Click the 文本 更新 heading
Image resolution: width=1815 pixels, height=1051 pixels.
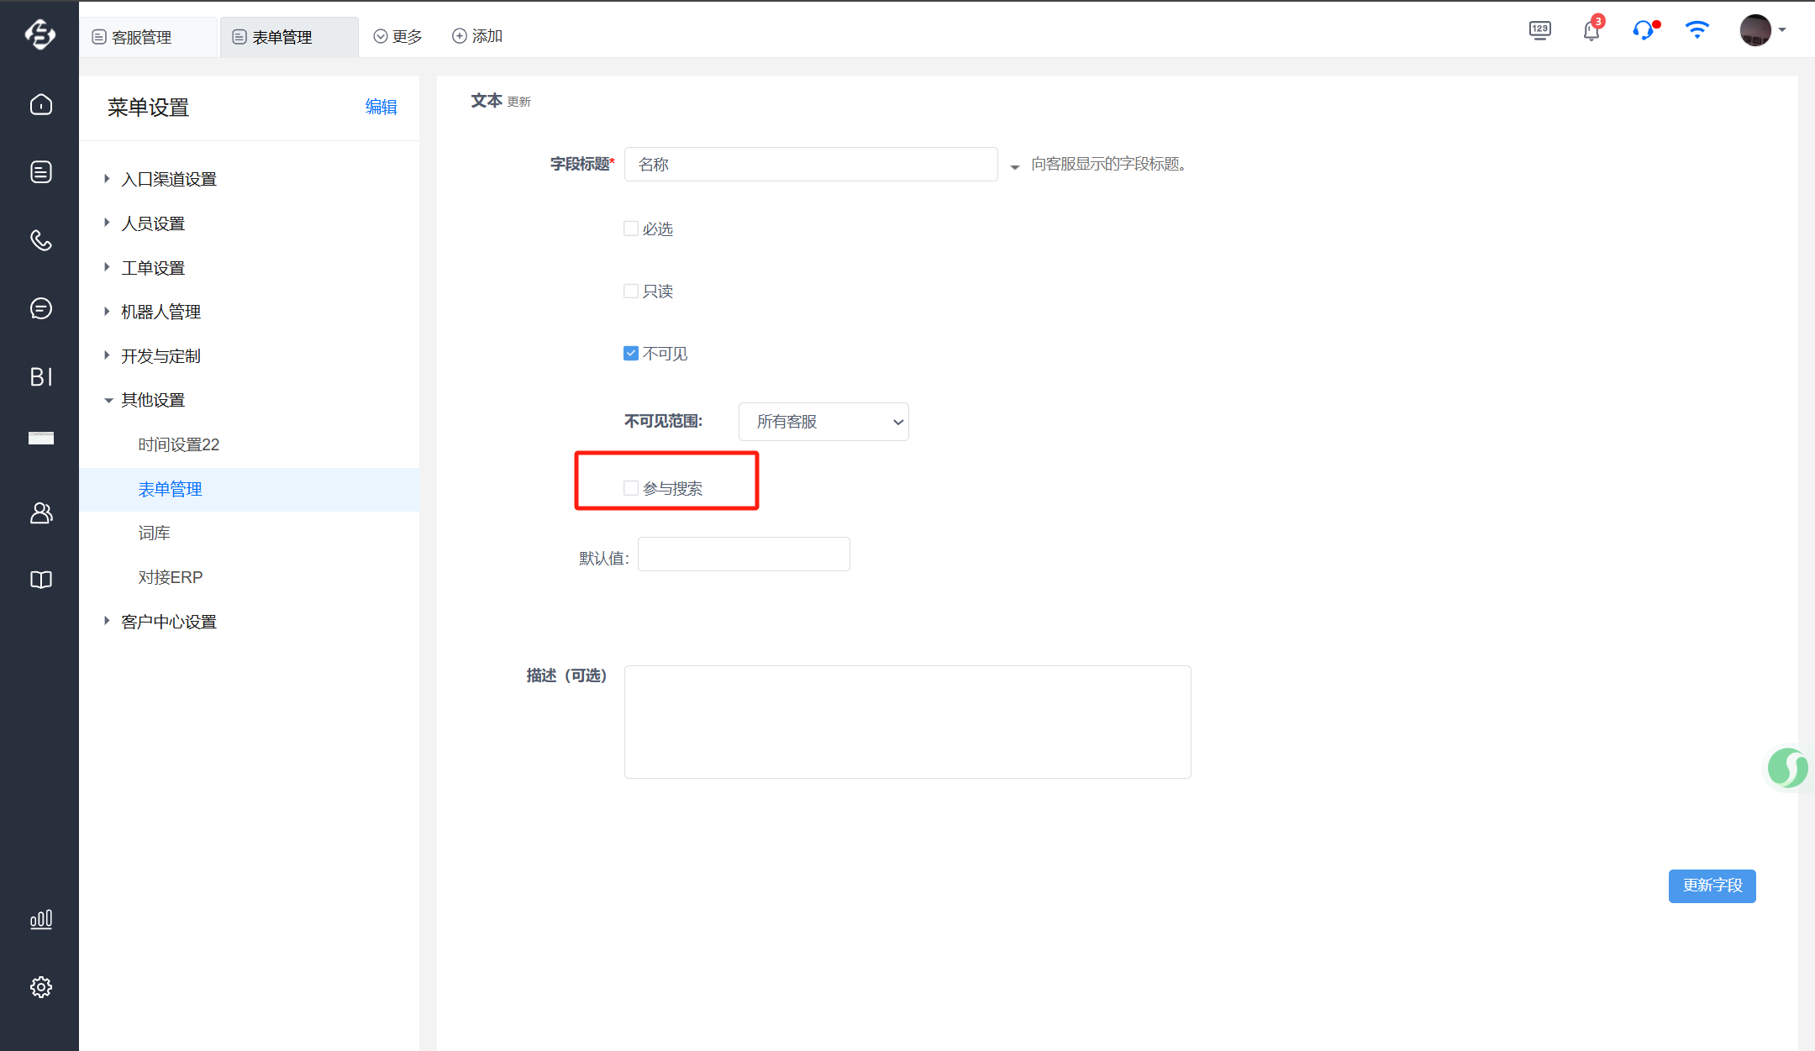pos(501,101)
